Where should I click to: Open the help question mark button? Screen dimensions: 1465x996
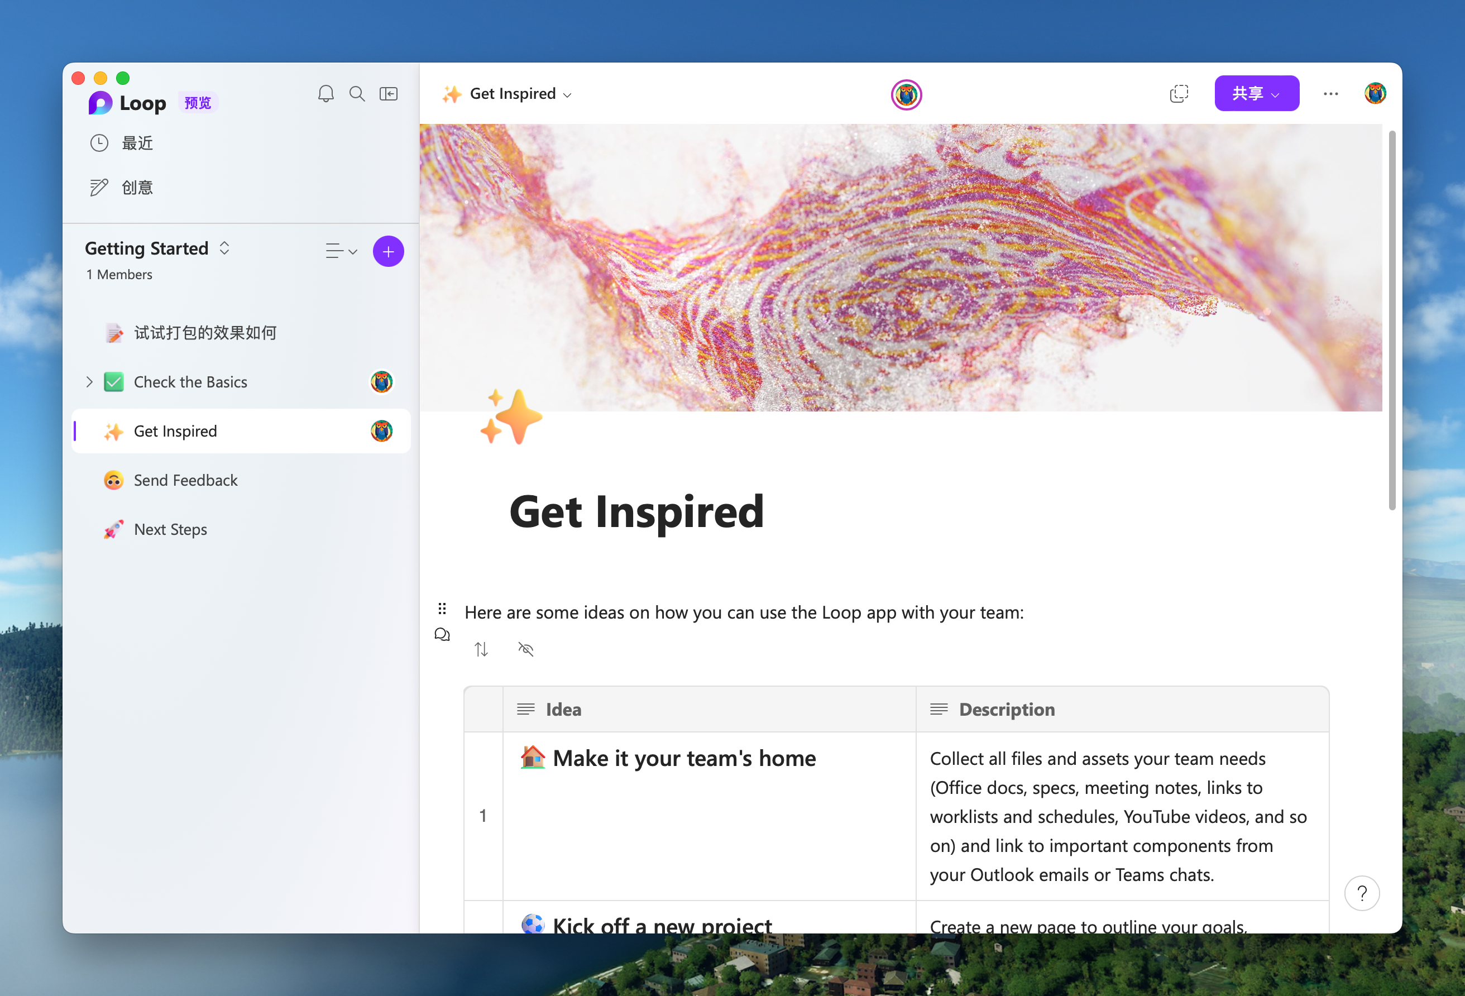(x=1362, y=893)
